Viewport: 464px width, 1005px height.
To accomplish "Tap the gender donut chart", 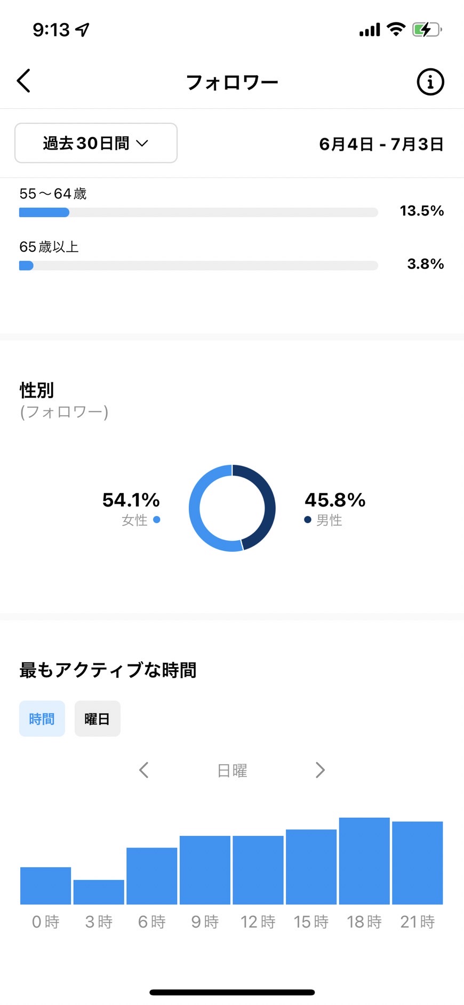I will 232,508.
